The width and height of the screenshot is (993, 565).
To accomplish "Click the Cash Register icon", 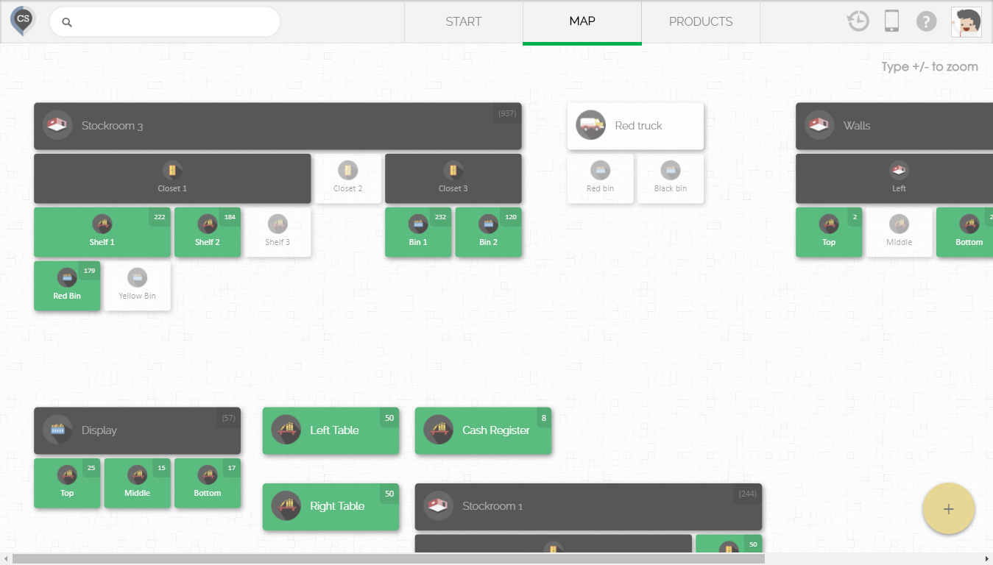I will click(x=438, y=430).
